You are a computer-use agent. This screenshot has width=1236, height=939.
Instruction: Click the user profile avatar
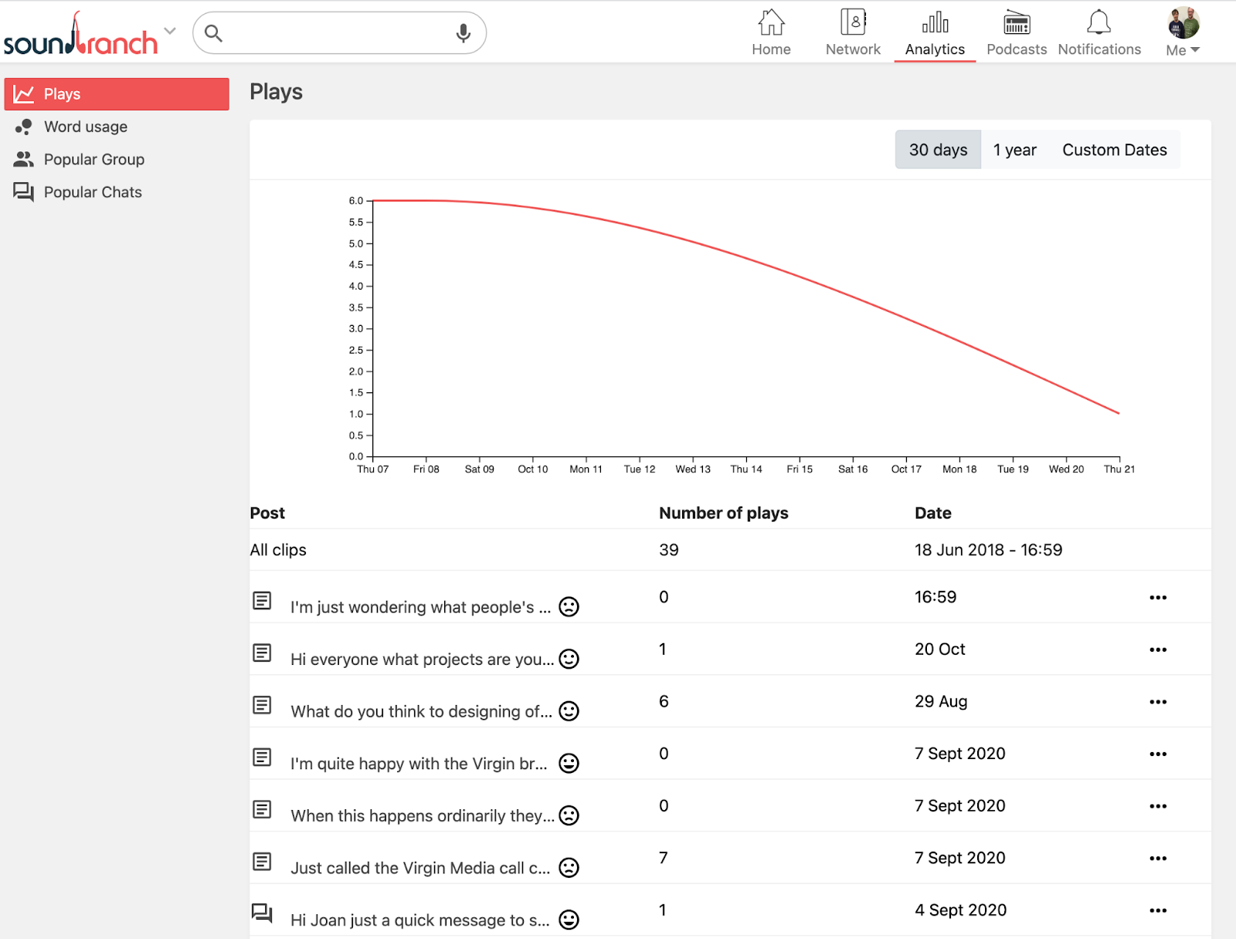tap(1183, 23)
